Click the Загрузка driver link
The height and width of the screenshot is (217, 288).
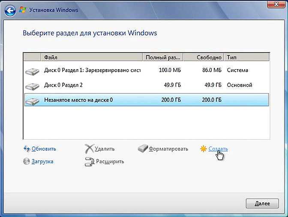pyautogui.click(x=42, y=162)
